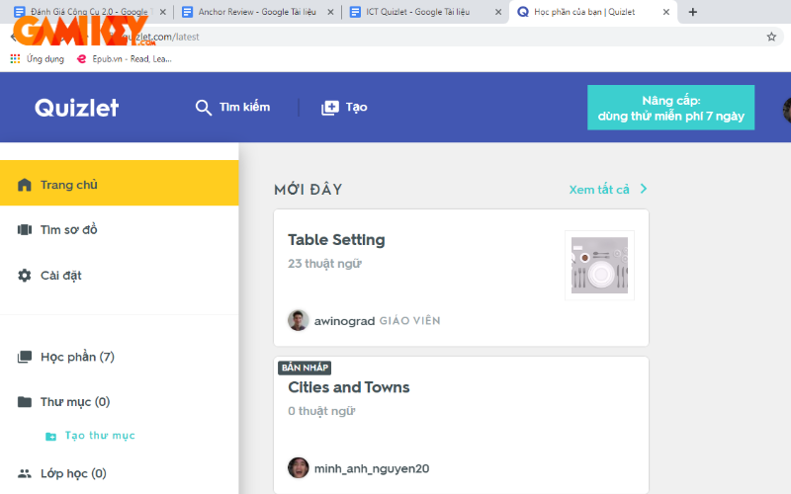Click the Table Setting thumbnail image
This screenshot has height=494, width=791.
(599, 265)
